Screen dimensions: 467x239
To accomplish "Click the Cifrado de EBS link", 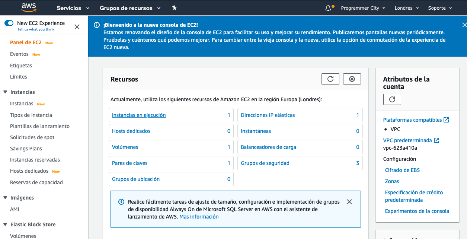I will (x=402, y=170).
